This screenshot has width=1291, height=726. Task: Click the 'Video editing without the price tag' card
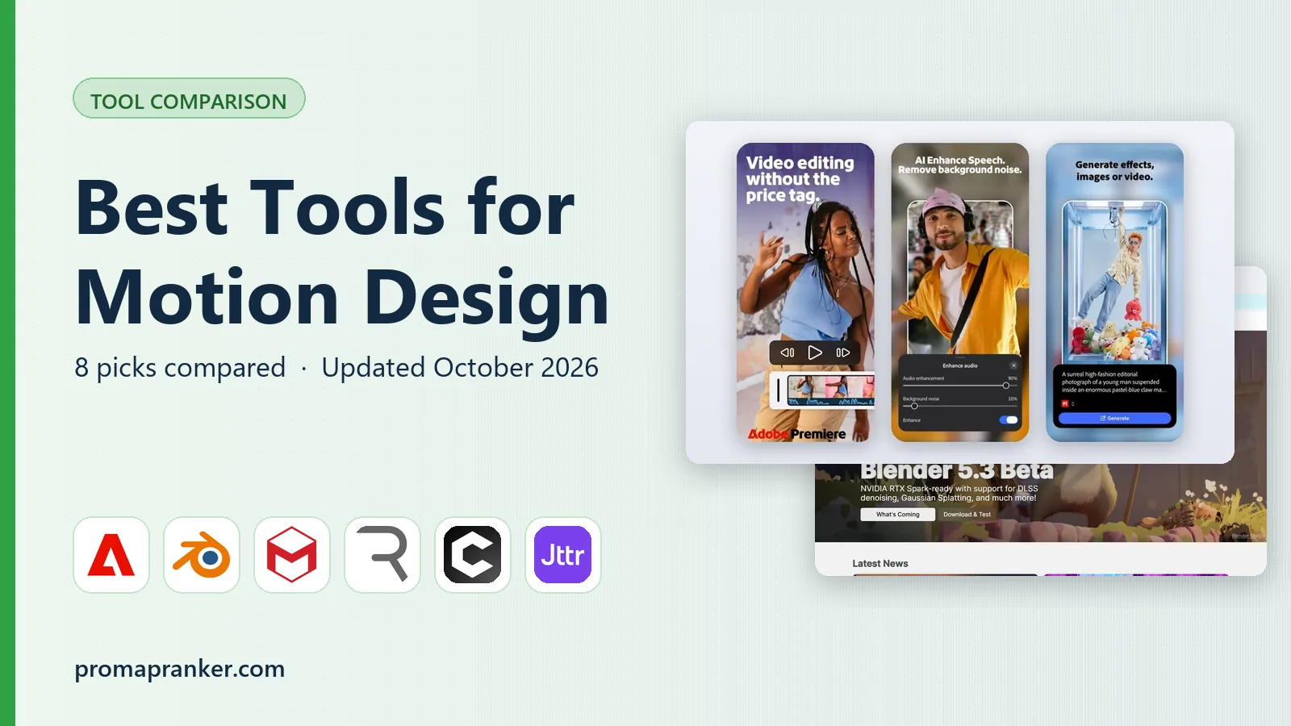pos(805,292)
